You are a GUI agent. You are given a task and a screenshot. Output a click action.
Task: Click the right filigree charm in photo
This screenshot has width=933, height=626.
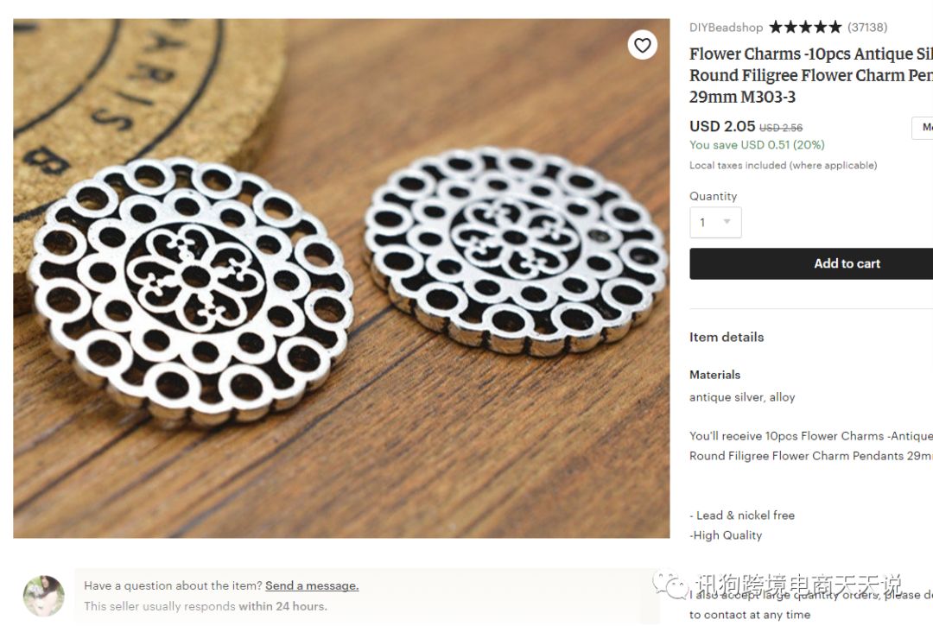pos(516,250)
